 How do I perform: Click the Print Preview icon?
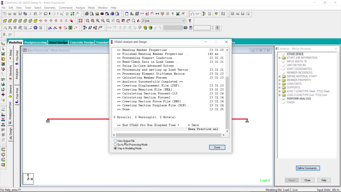92,14
